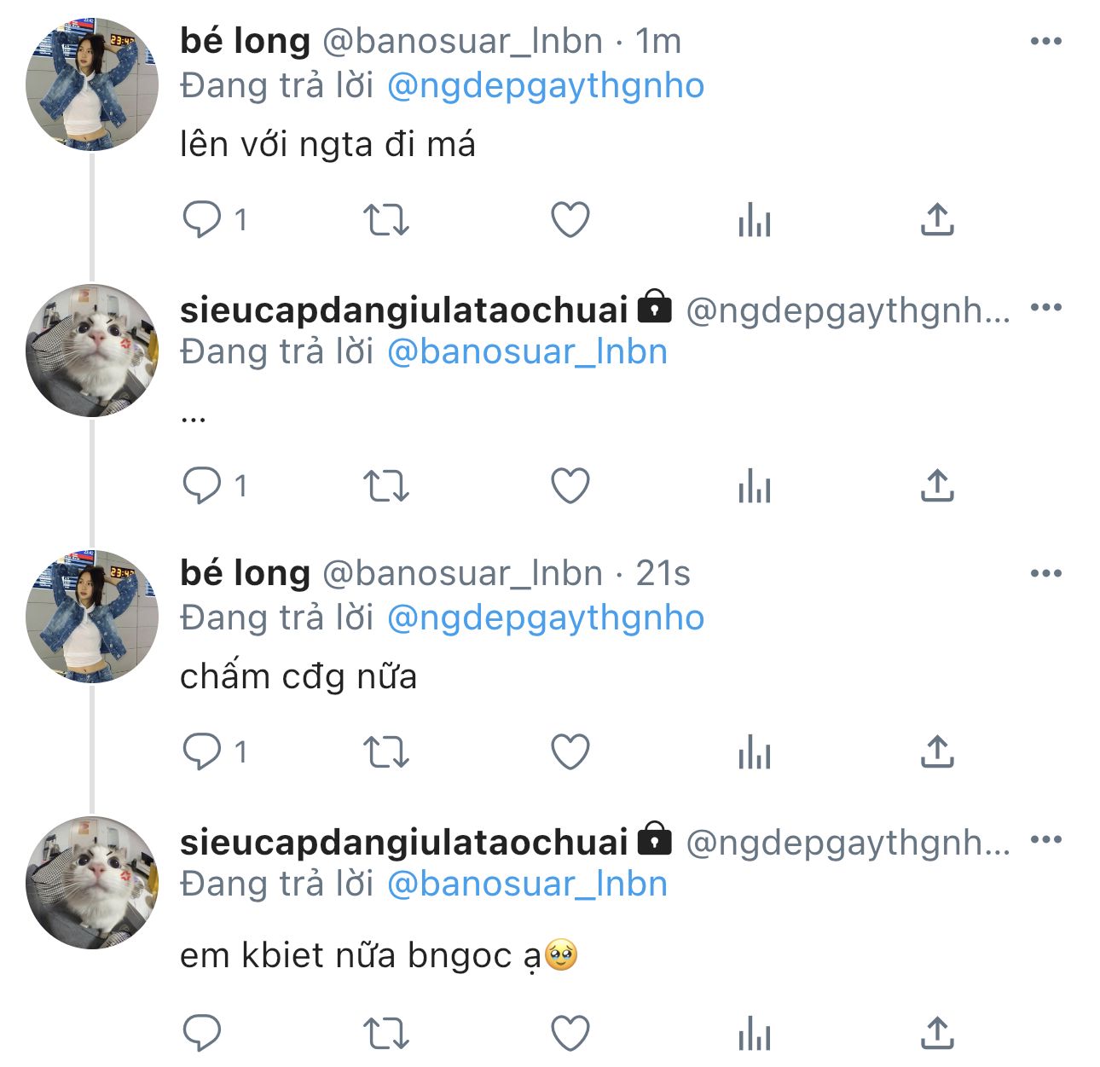This screenshot has width=1100, height=1067.
Task: Like the 'chấm cđg nữa' tweet
Action: pyautogui.click(x=570, y=752)
